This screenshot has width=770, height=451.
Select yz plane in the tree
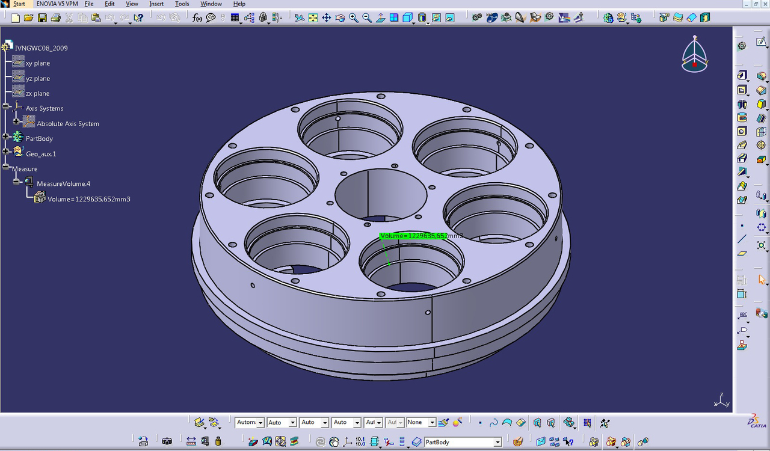[38, 78]
